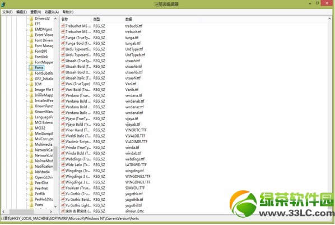Open the 编辑(E) menu
335x225 pixels.
click(x=21, y=12)
